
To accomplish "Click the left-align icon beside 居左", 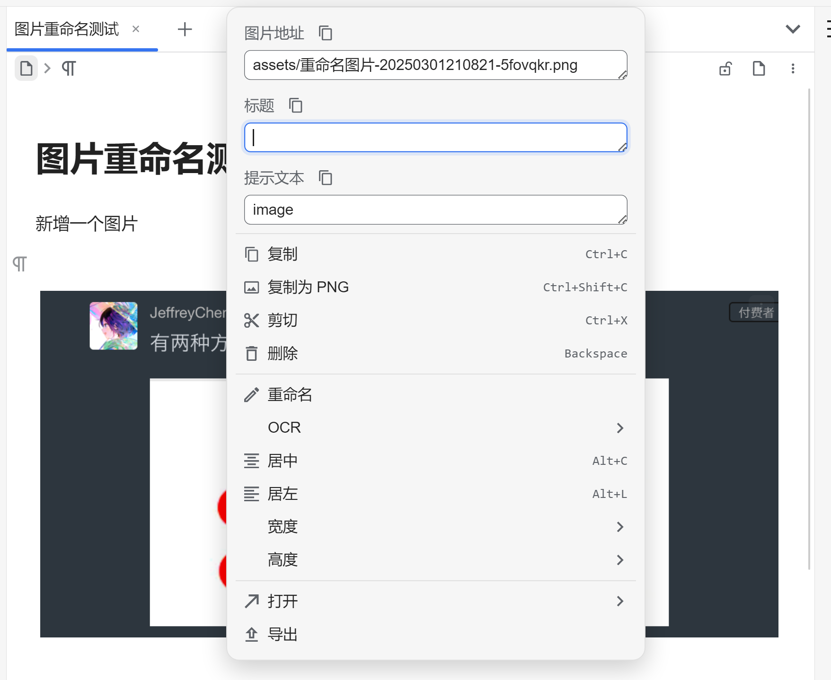I will coord(251,494).
